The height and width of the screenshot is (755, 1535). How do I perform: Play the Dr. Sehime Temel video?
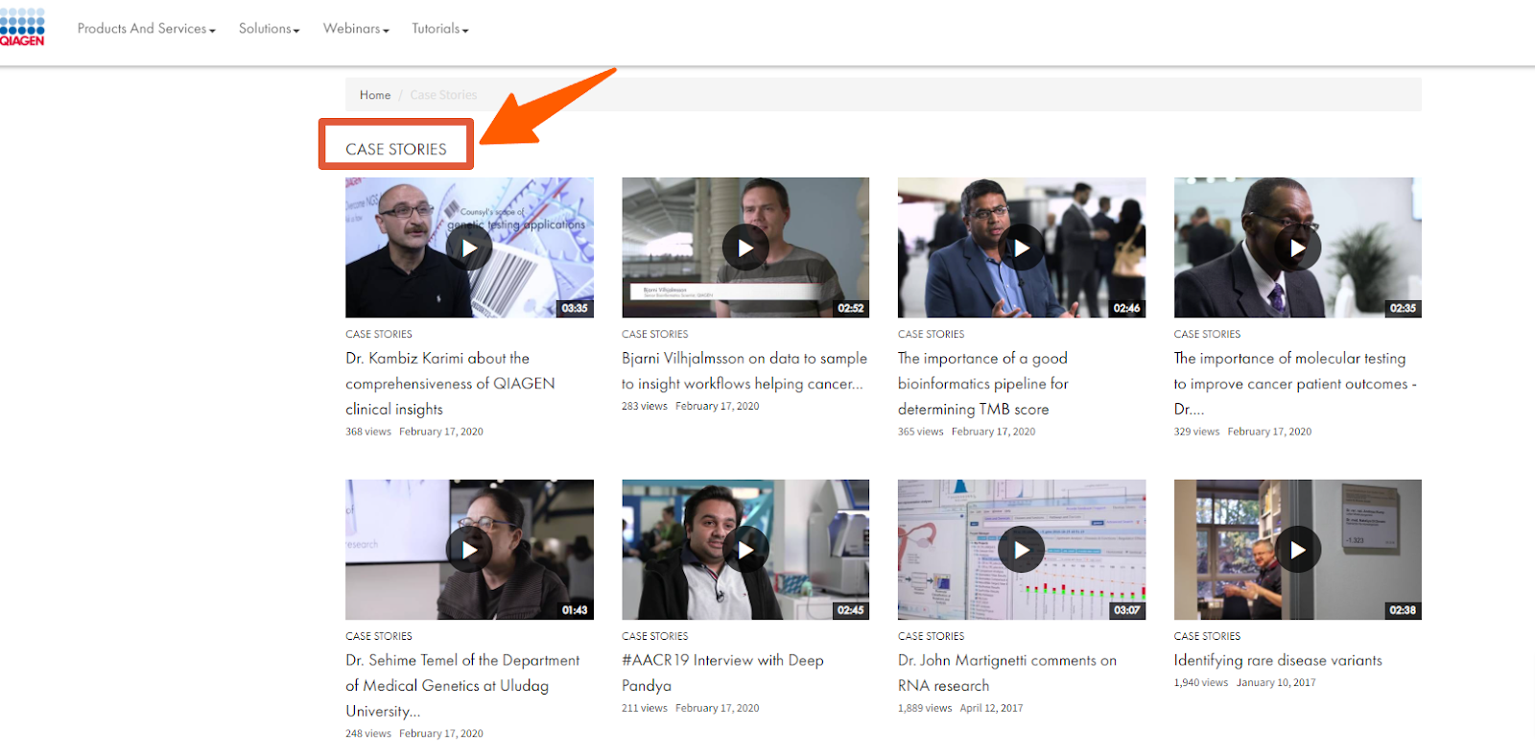(469, 550)
